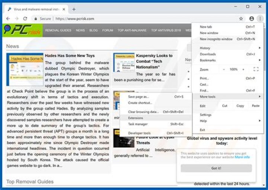Choose New incognito window
The width and height of the screenshot is (268, 190).
(x=227, y=39)
